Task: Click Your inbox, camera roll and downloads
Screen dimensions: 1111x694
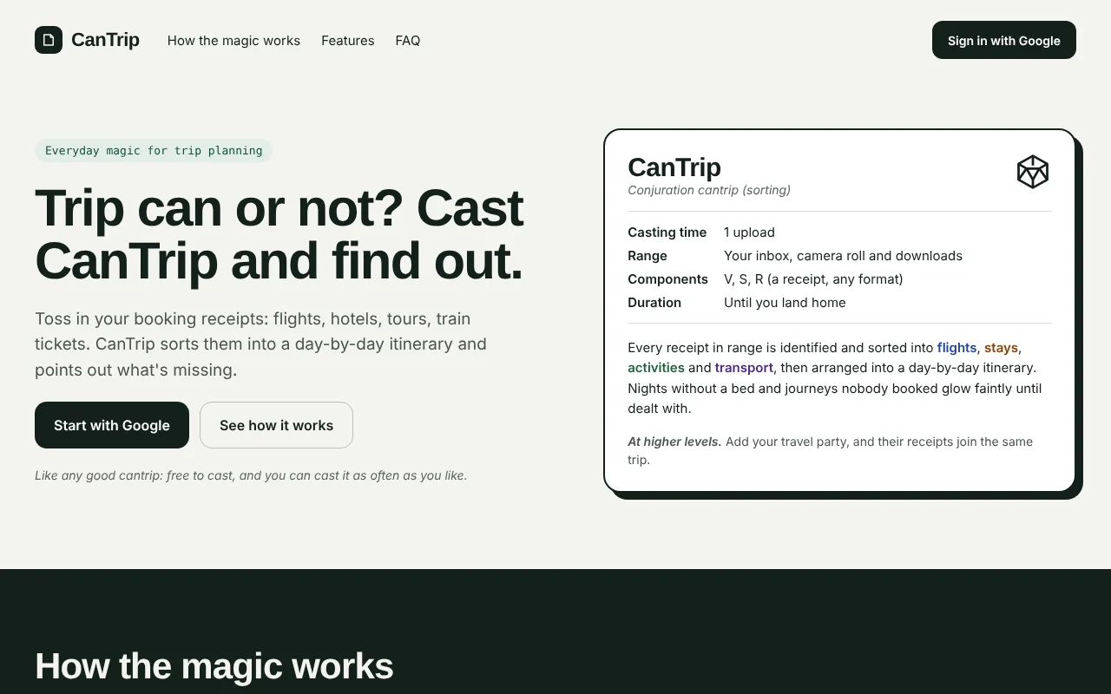Action: click(x=843, y=256)
